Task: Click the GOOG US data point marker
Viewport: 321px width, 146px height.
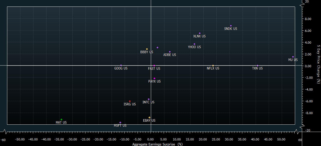Action: coord(121,65)
